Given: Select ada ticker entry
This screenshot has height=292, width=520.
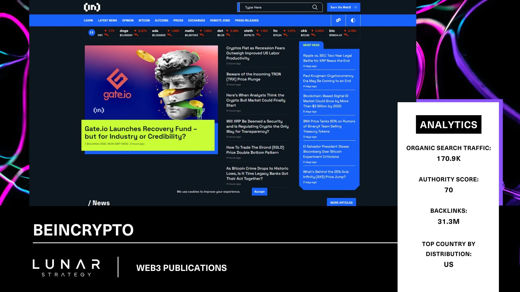Looking at the screenshot, I should tap(166, 33).
